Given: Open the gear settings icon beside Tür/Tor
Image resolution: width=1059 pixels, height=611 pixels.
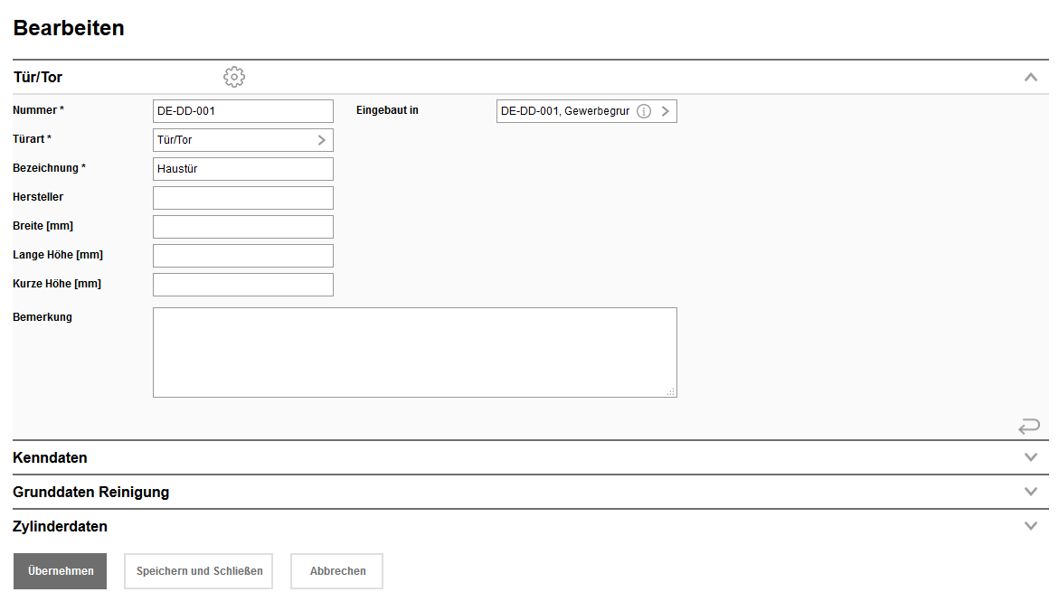Looking at the screenshot, I should pyautogui.click(x=234, y=78).
